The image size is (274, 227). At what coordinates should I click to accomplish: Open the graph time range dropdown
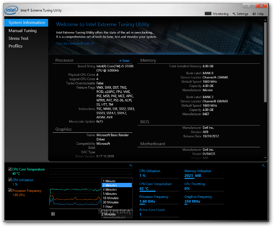(117, 214)
